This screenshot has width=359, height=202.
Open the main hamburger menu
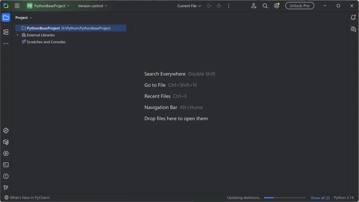click(17, 6)
